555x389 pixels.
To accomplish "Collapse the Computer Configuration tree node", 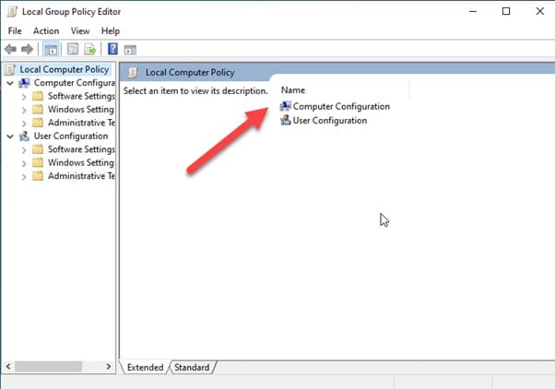I will click(10, 83).
